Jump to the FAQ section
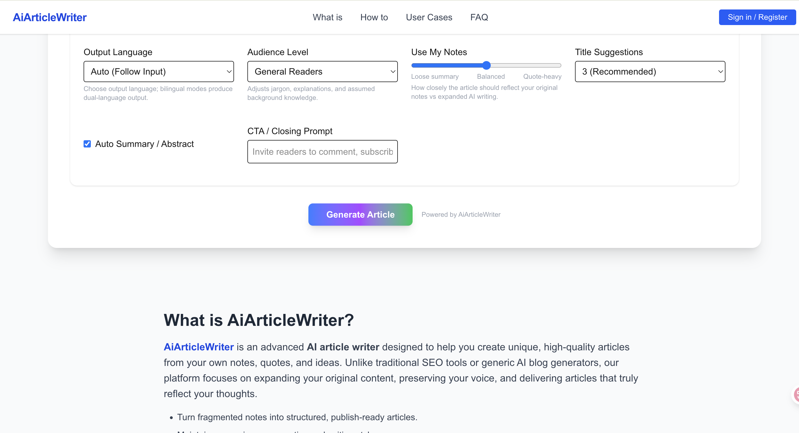The width and height of the screenshot is (799, 433). coord(479,17)
